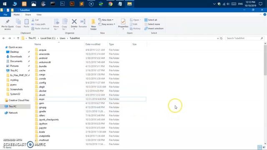
Task: Switch to the View tab
Action: [39, 15]
